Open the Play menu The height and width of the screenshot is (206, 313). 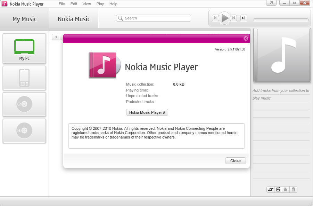(x=100, y=4)
